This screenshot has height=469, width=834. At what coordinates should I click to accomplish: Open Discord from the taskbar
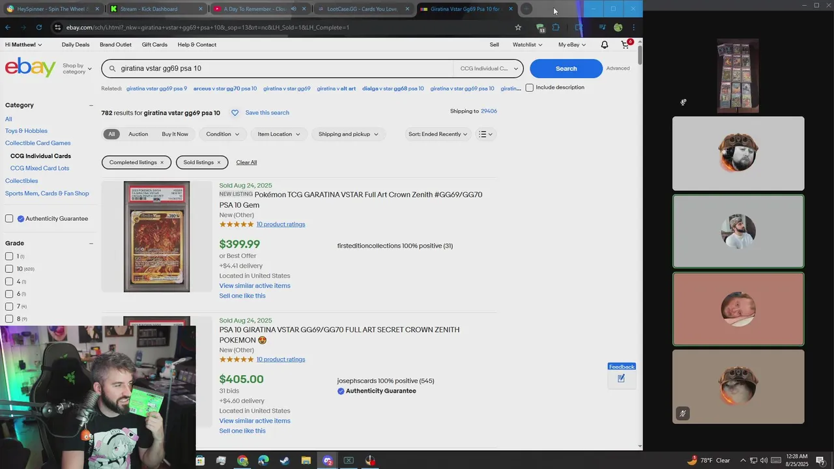327,461
